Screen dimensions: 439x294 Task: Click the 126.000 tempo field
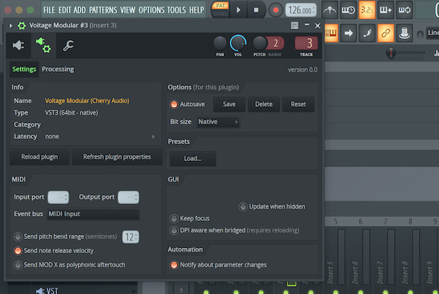point(301,10)
